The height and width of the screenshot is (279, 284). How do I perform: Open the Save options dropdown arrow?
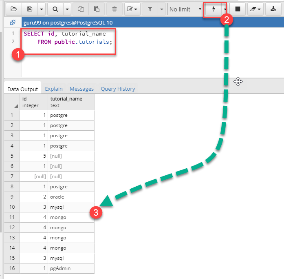click(41, 9)
